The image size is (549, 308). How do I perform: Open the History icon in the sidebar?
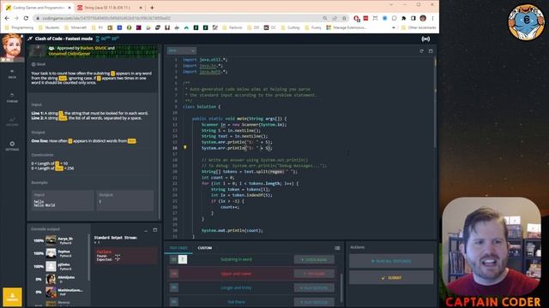(x=12, y=121)
